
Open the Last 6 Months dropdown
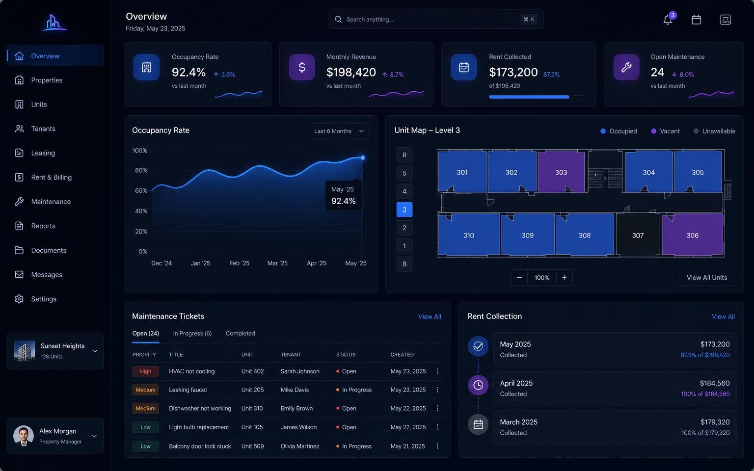pos(339,131)
